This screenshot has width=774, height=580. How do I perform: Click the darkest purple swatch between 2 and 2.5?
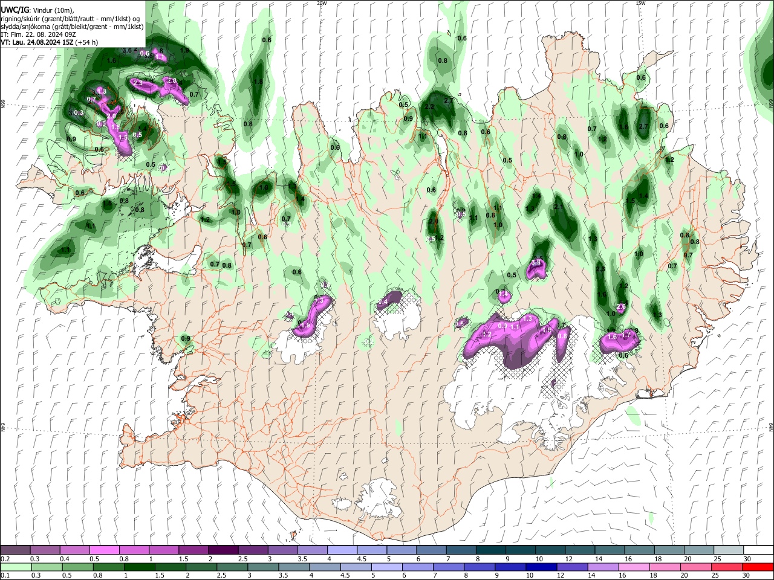coord(223,550)
